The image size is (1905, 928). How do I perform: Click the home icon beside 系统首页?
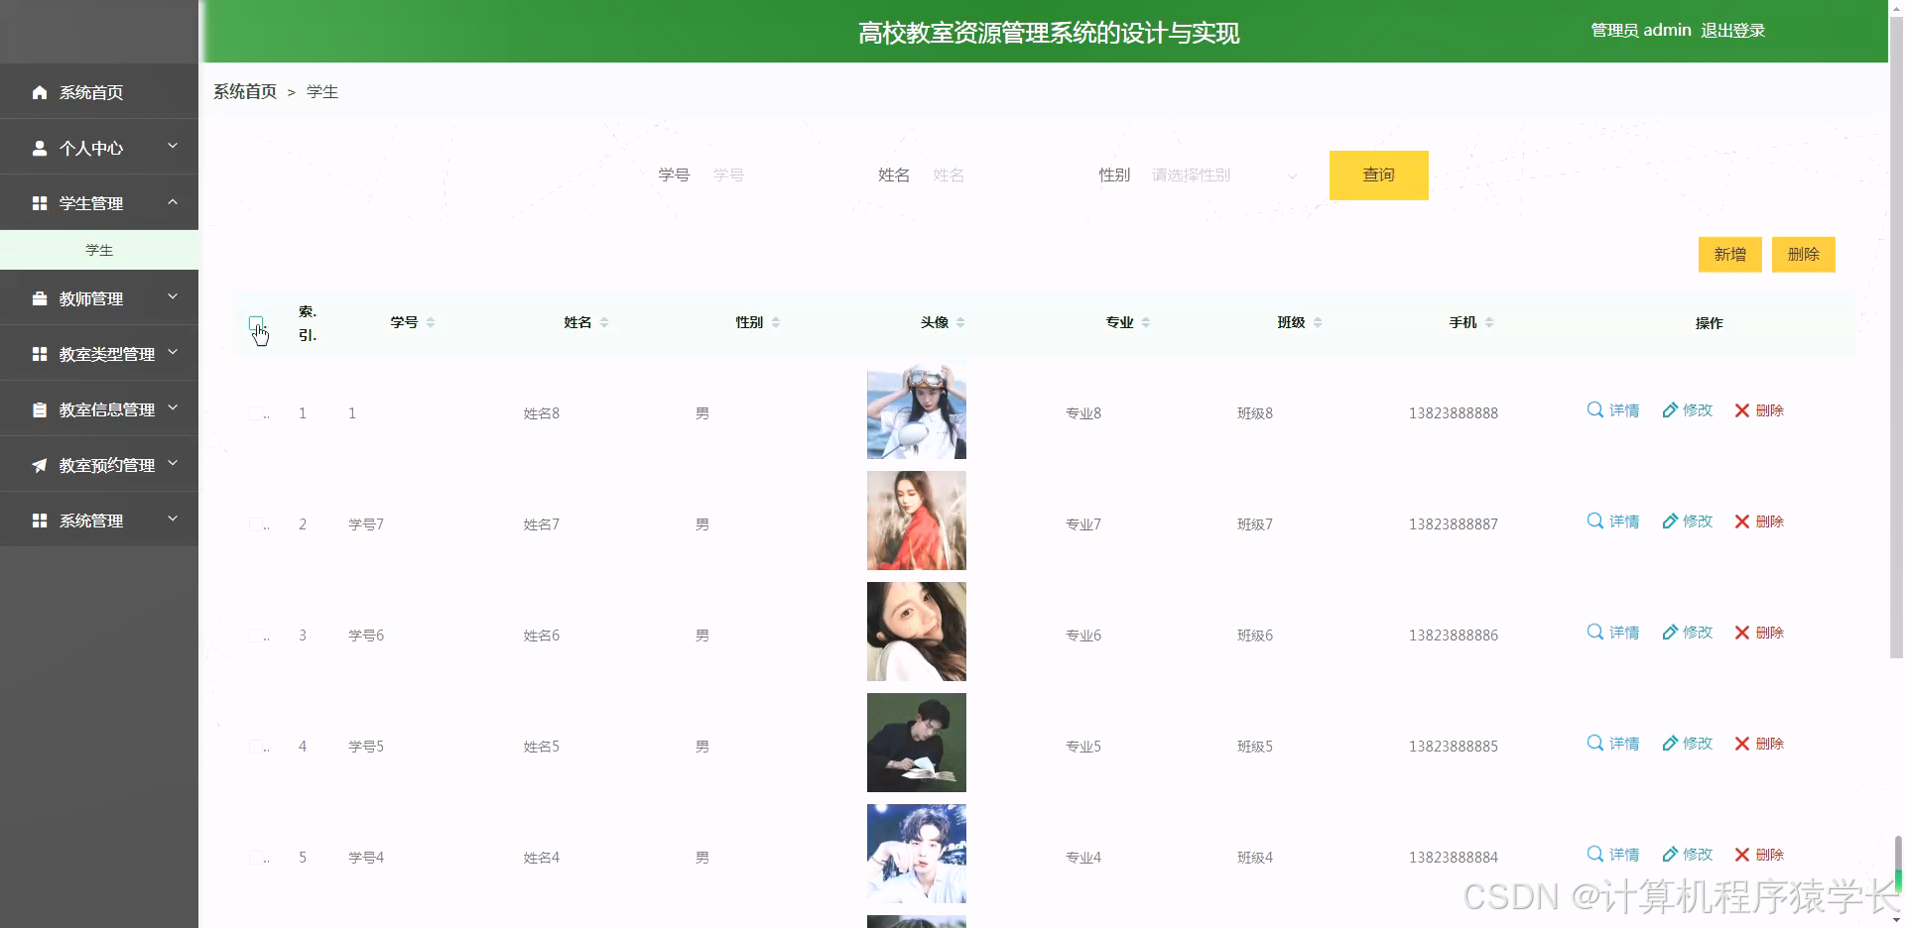[x=40, y=92]
